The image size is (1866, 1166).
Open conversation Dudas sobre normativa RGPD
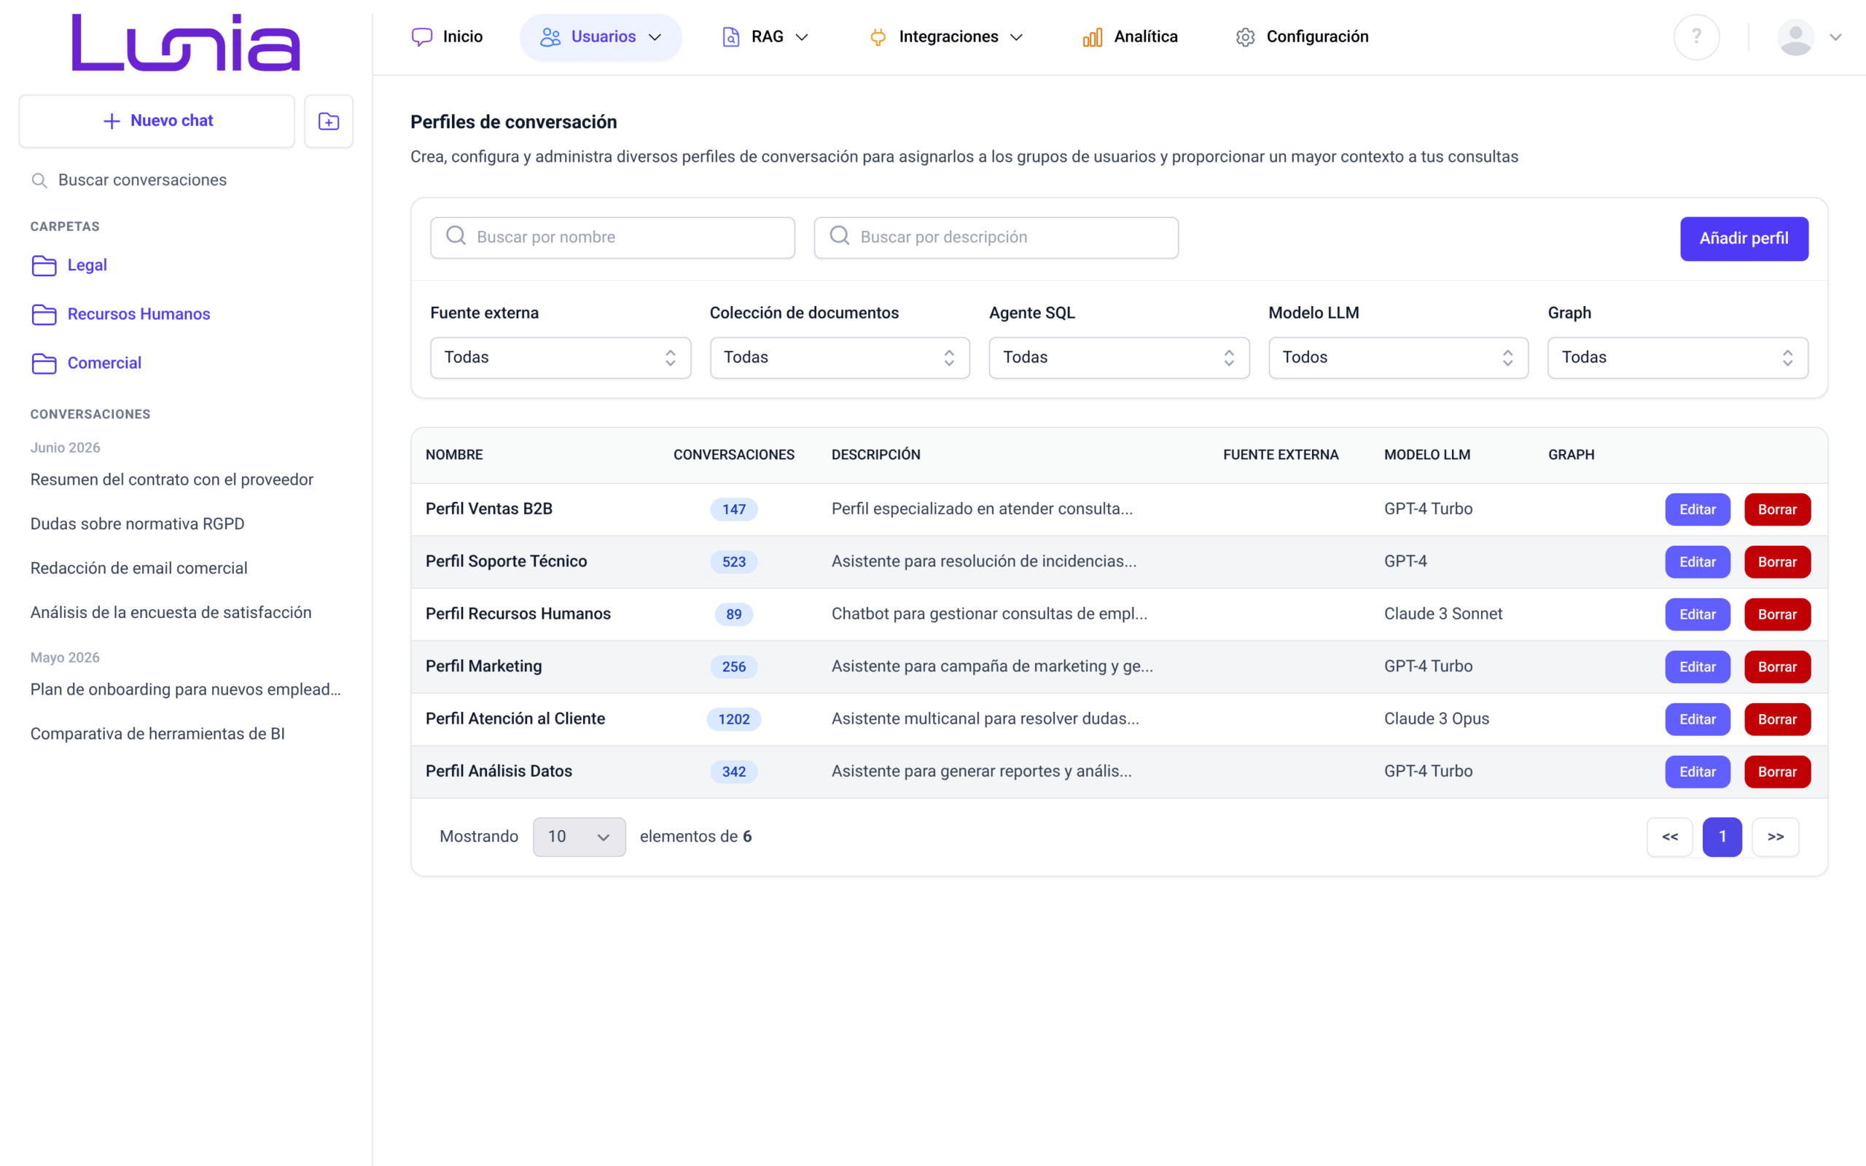click(x=137, y=525)
